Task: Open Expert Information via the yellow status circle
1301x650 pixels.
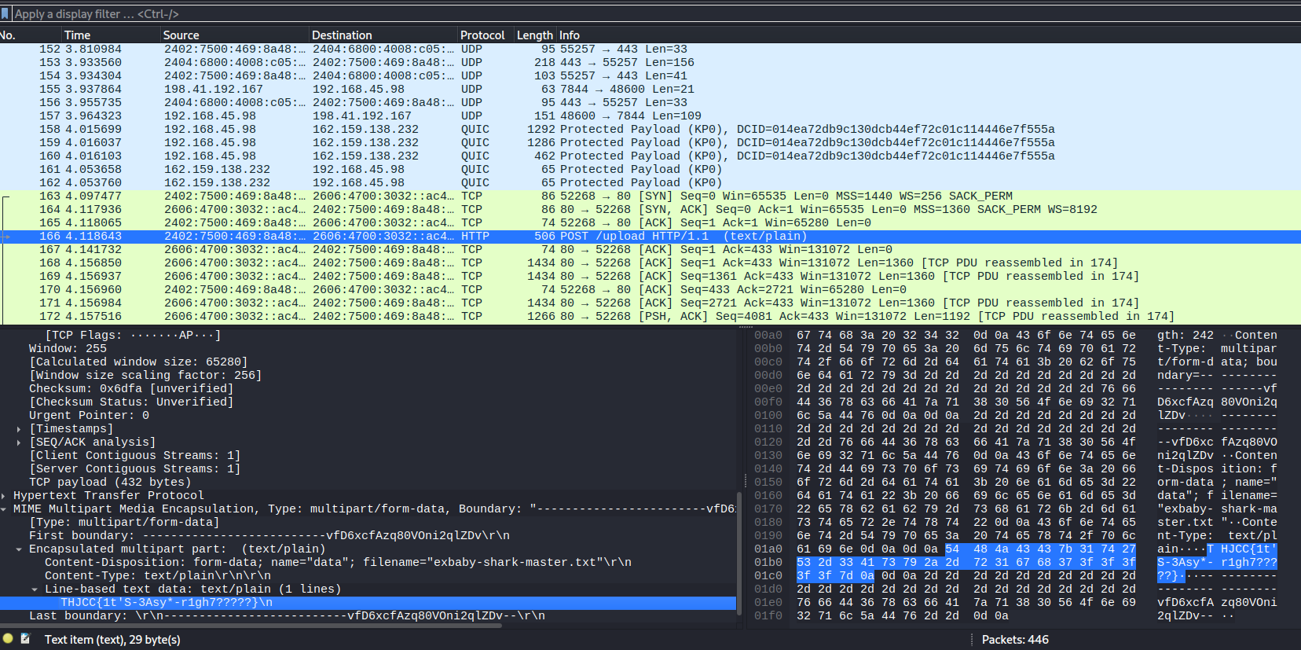Action: 8,639
